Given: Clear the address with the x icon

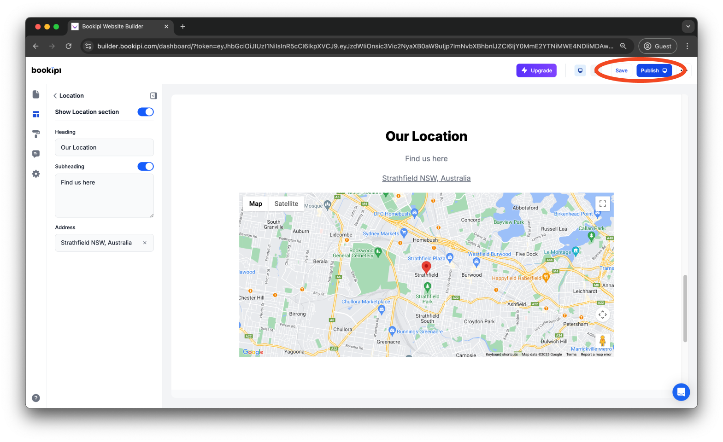Looking at the screenshot, I should pyautogui.click(x=145, y=243).
